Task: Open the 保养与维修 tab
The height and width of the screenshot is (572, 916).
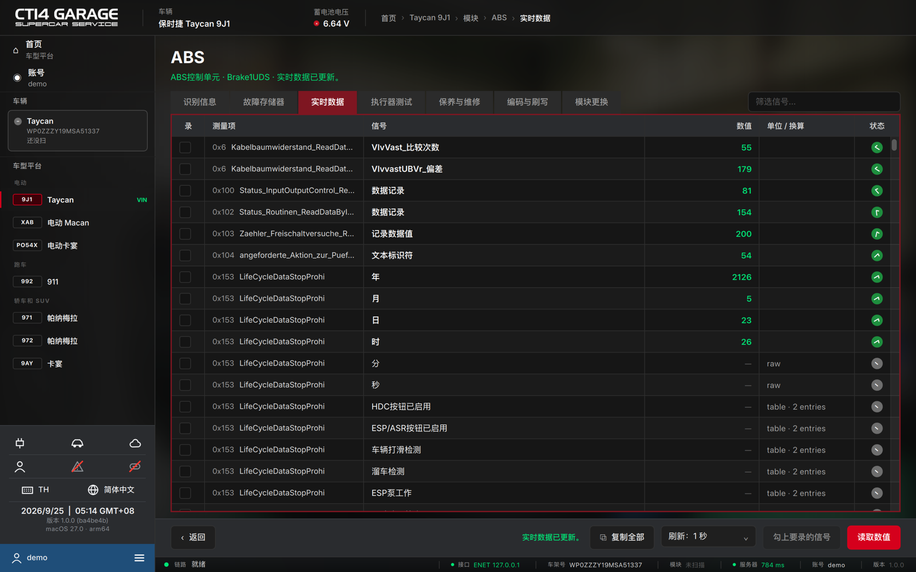Action: pyautogui.click(x=460, y=102)
